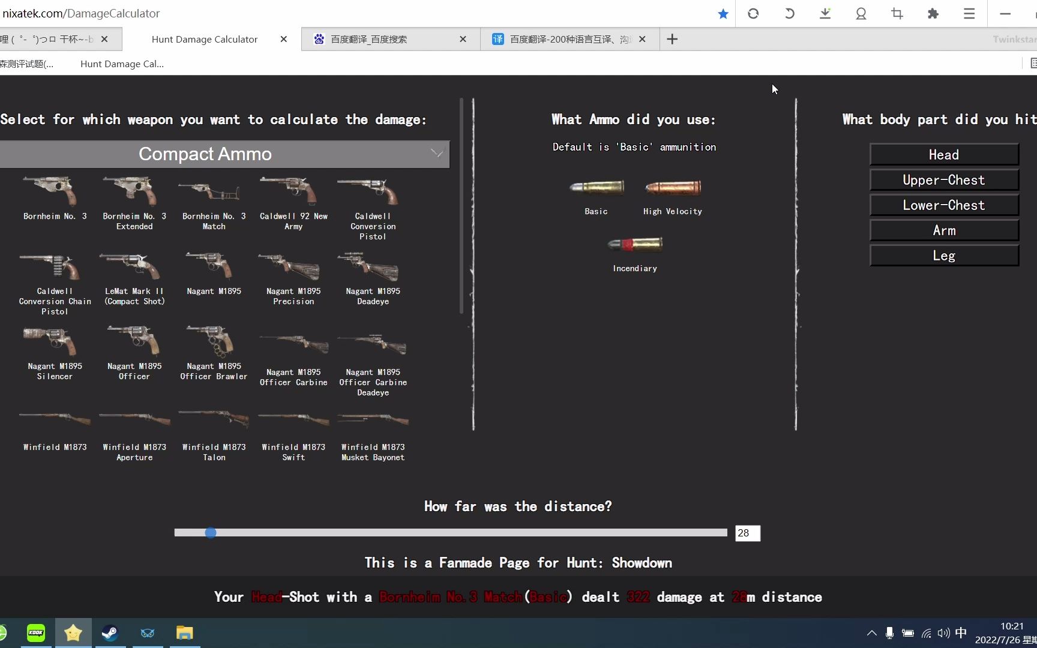Open volume control in system tray

click(943, 633)
